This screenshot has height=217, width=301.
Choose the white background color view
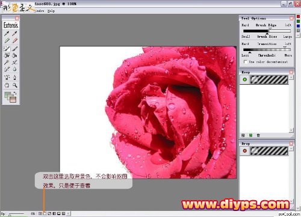pyautogui.click(x=45, y=214)
